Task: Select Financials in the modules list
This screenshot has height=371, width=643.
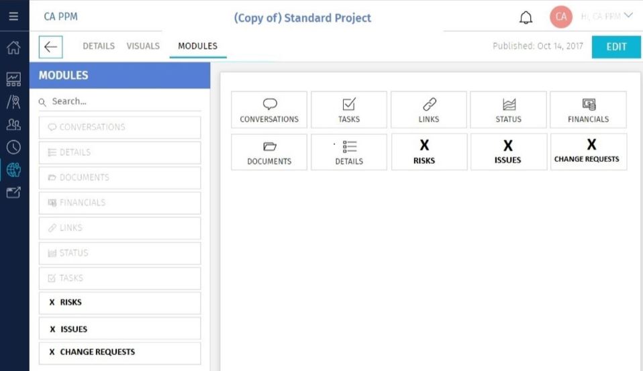Action: click(119, 203)
